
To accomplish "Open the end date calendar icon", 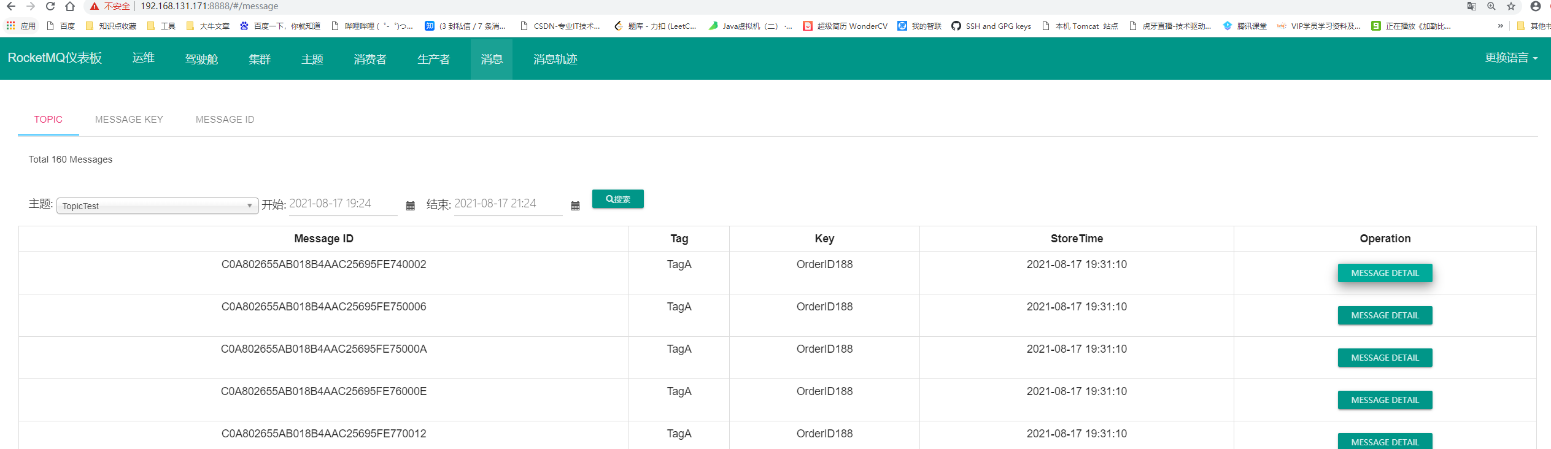I will (575, 205).
